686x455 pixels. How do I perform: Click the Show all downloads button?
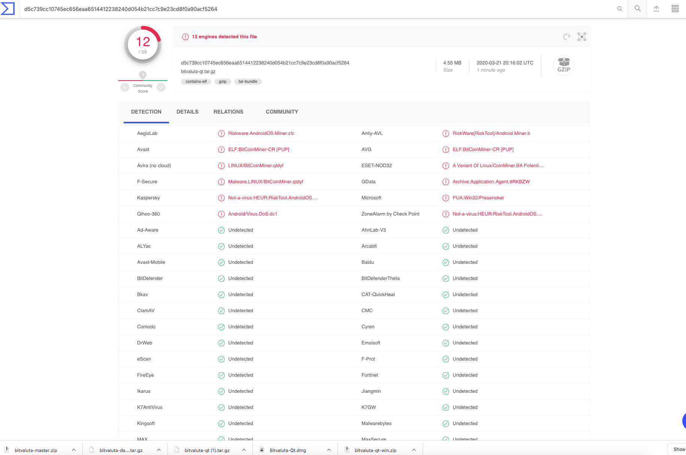tap(677, 449)
